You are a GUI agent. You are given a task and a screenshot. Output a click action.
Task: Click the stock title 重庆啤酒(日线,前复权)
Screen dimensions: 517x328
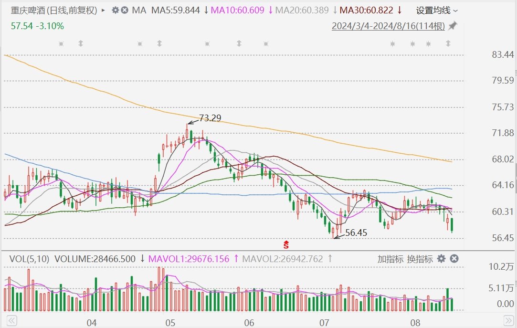click(54, 11)
